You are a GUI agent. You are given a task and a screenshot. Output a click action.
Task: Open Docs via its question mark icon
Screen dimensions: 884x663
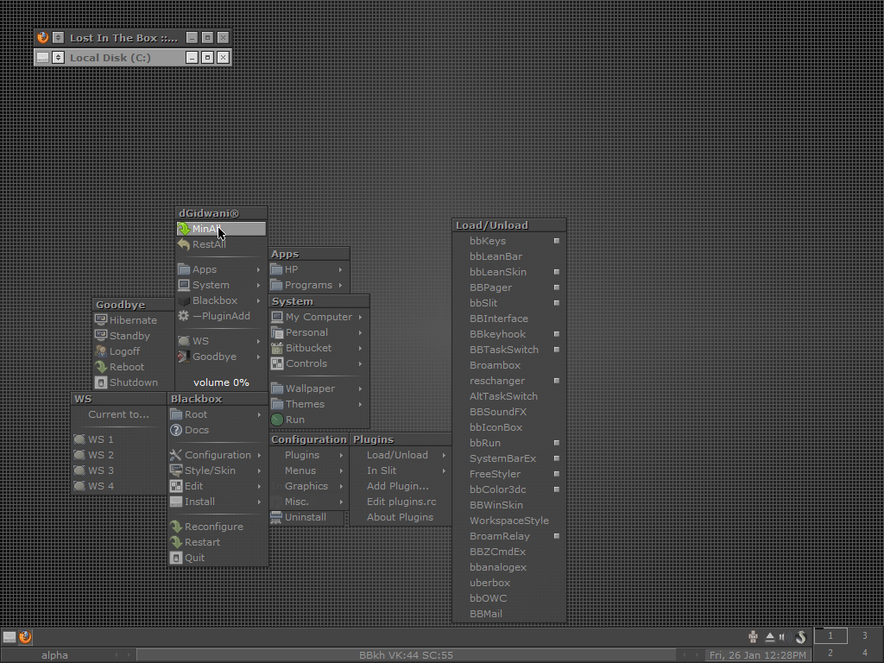(176, 430)
